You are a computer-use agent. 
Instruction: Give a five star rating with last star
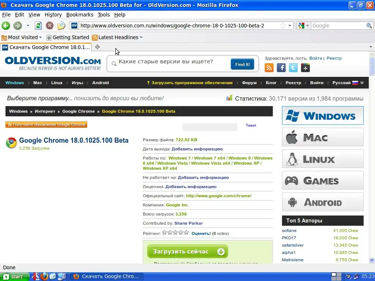186,232
